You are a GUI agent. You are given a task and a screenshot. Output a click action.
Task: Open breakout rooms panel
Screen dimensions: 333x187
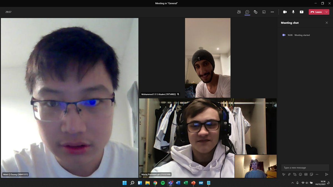point(264,12)
